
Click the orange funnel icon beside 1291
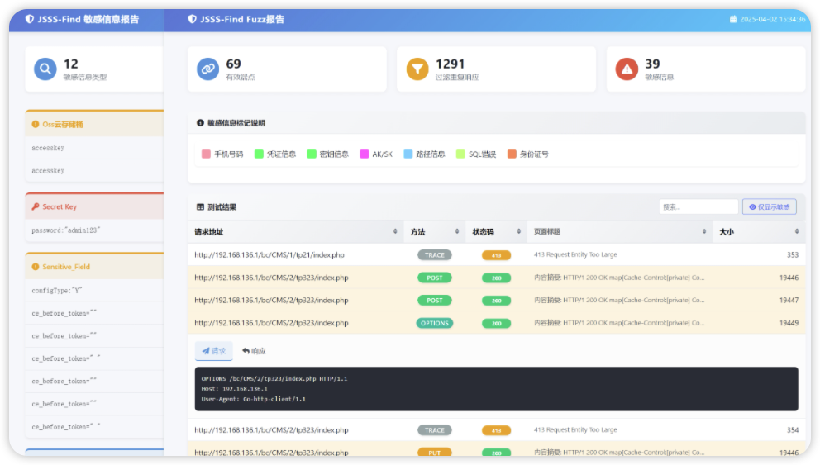[x=417, y=69]
